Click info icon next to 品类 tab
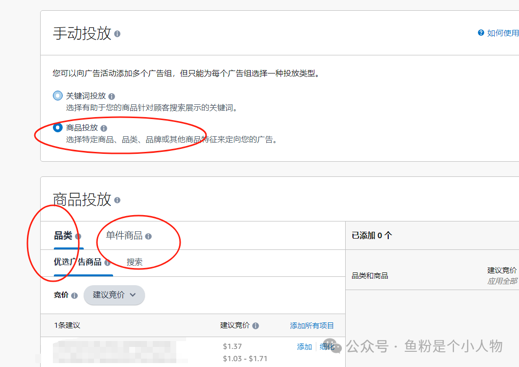 (x=78, y=237)
